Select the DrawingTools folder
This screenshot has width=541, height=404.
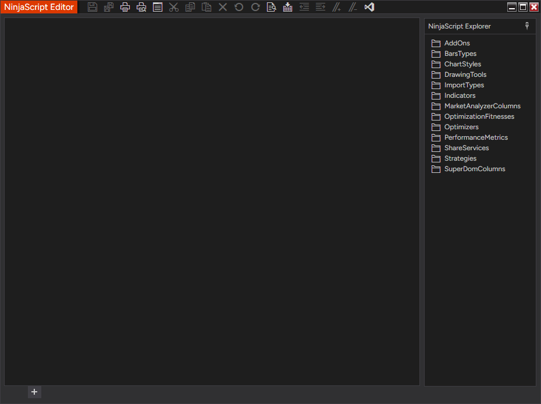[x=459, y=75]
